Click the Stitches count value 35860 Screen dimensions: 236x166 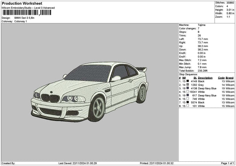click(x=230, y=3)
